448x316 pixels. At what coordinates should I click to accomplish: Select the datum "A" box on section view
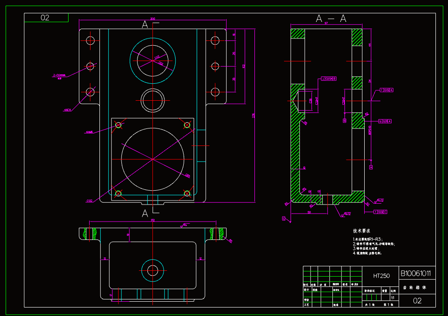[371, 167]
